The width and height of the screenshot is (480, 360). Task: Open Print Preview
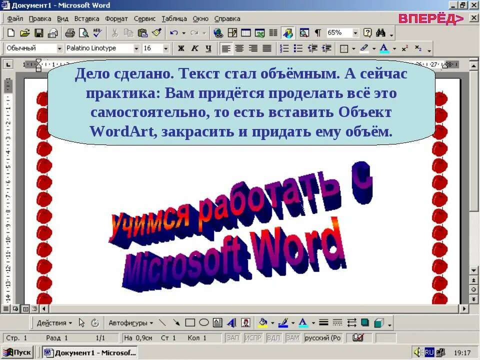(x=84, y=33)
